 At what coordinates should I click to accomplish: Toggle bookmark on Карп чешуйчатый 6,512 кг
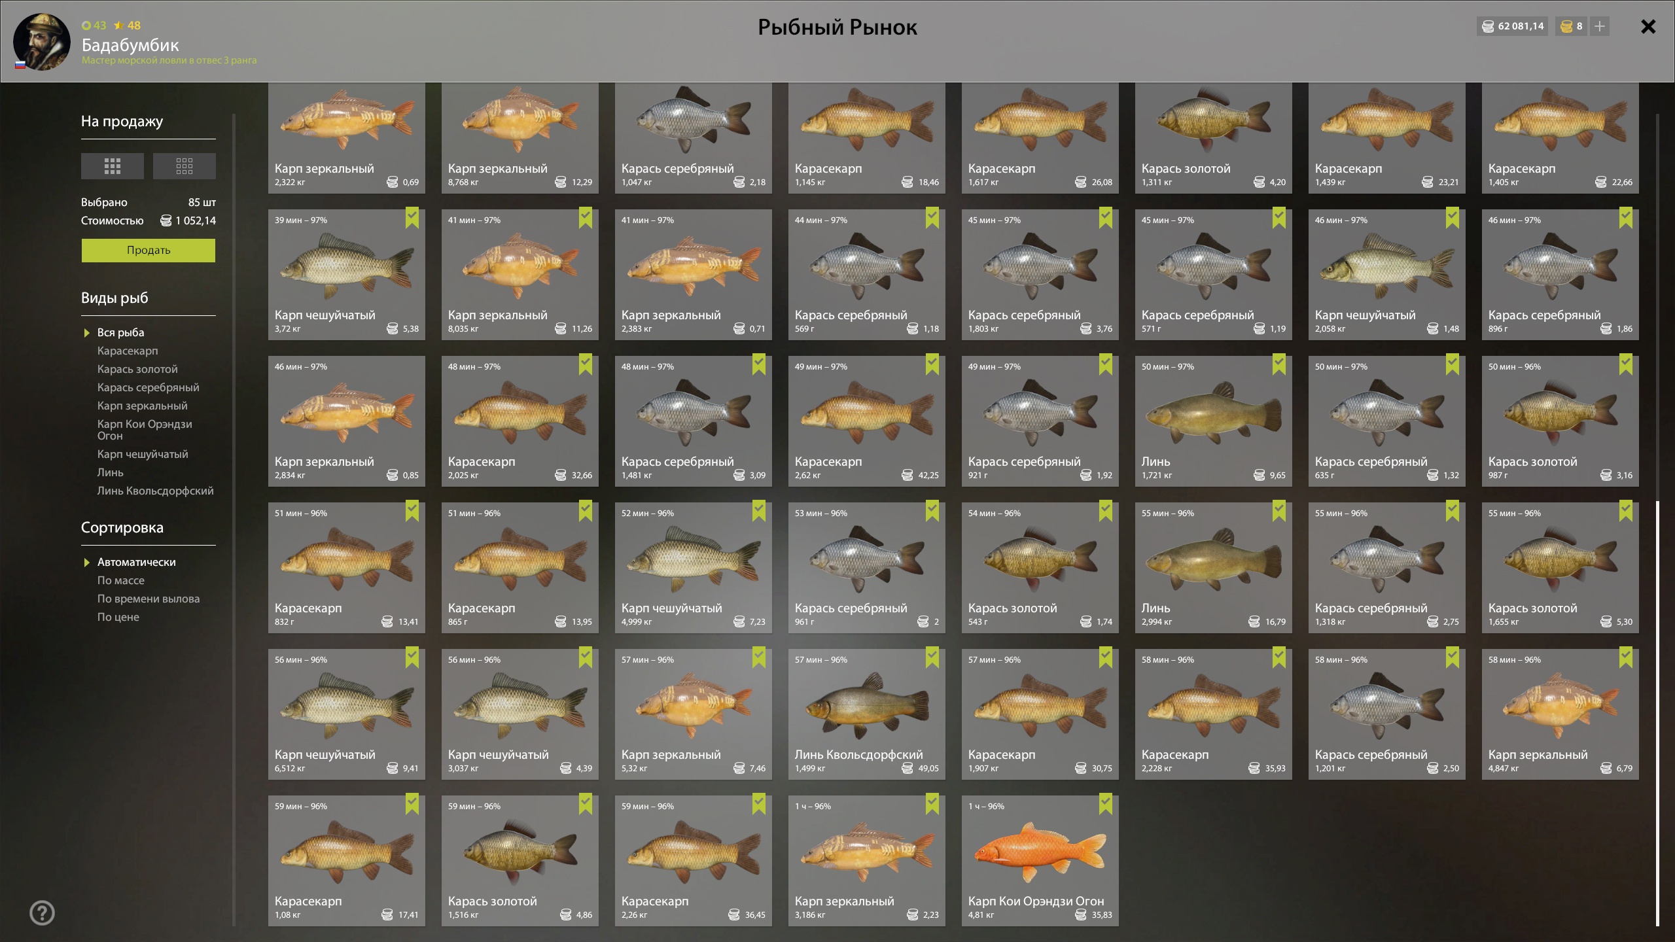(412, 657)
